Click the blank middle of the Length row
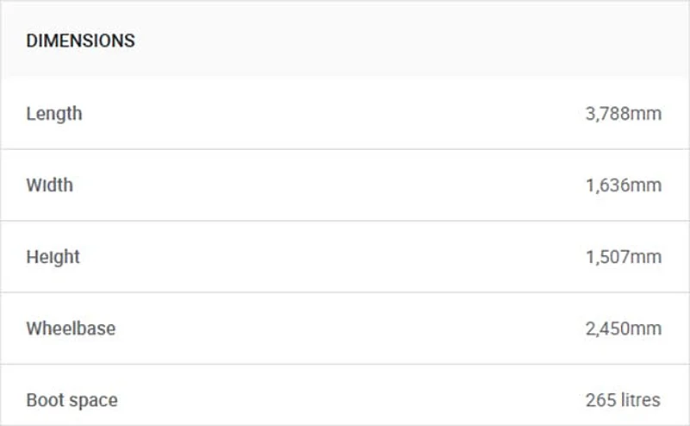 click(x=345, y=113)
